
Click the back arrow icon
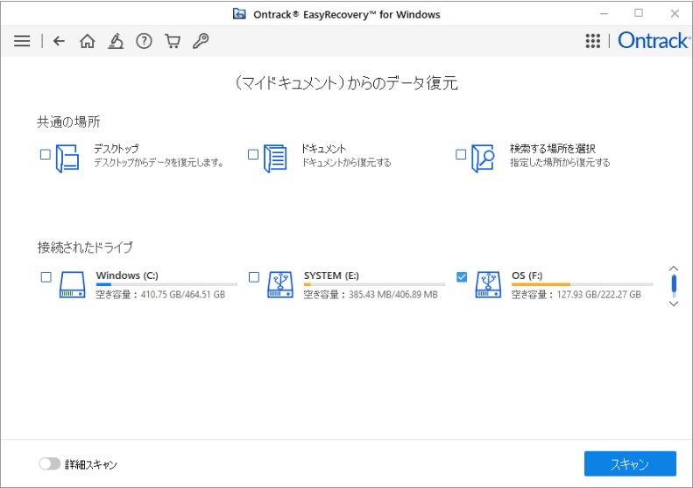(x=59, y=41)
